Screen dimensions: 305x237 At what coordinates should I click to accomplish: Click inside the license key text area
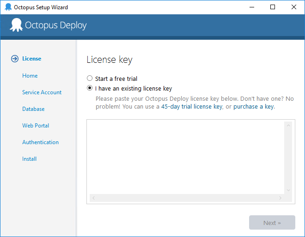(185, 157)
